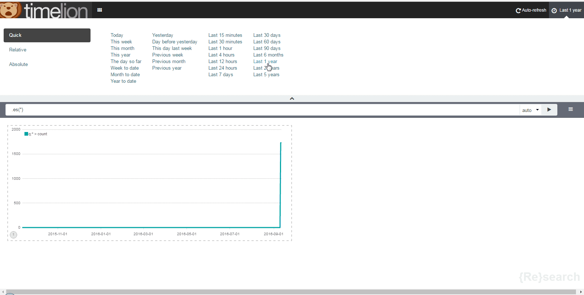Choose This month range
This screenshot has width=584, height=295.
tap(122, 48)
